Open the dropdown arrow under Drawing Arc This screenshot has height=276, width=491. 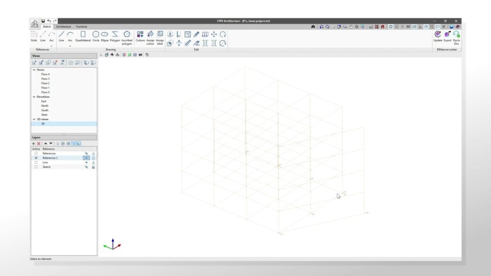click(70, 46)
